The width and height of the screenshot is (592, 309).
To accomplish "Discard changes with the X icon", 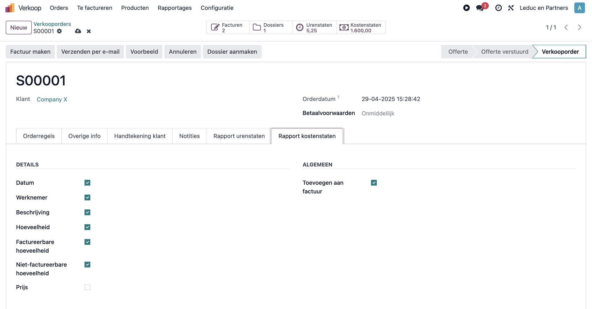I will tap(89, 31).
